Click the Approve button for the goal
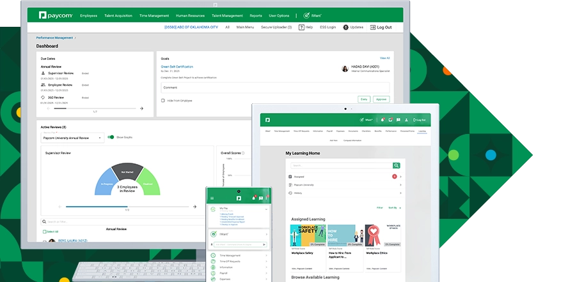 (x=381, y=100)
